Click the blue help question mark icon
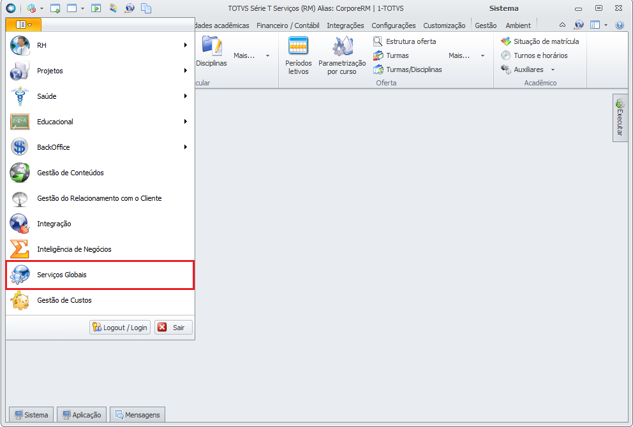This screenshot has height=427, width=633. click(x=620, y=25)
